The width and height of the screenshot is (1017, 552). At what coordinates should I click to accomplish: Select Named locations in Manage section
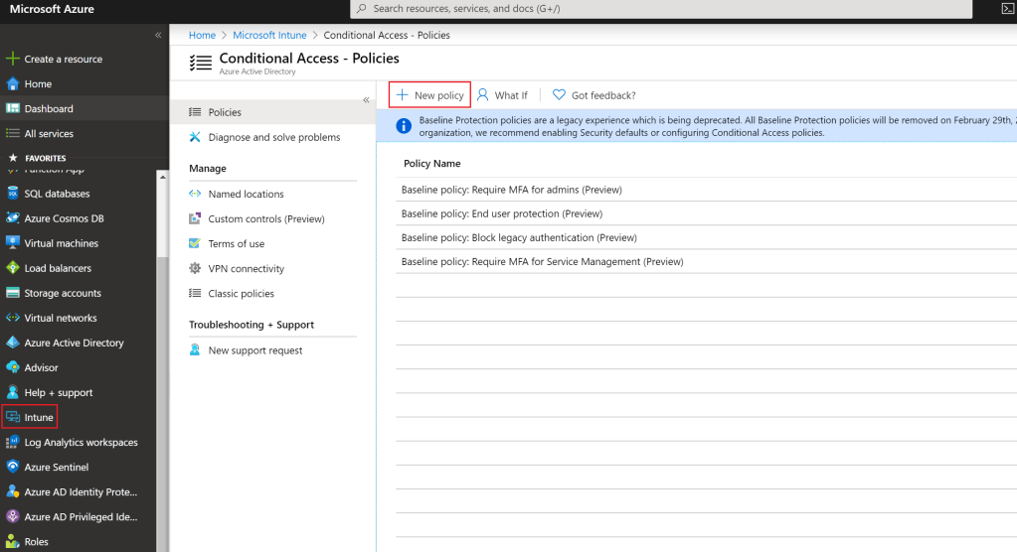point(246,195)
